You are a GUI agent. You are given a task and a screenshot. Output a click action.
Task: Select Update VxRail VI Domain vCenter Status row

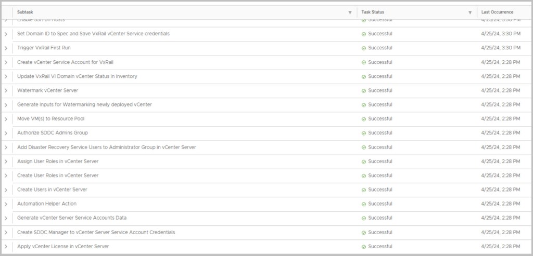tap(77, 76)
